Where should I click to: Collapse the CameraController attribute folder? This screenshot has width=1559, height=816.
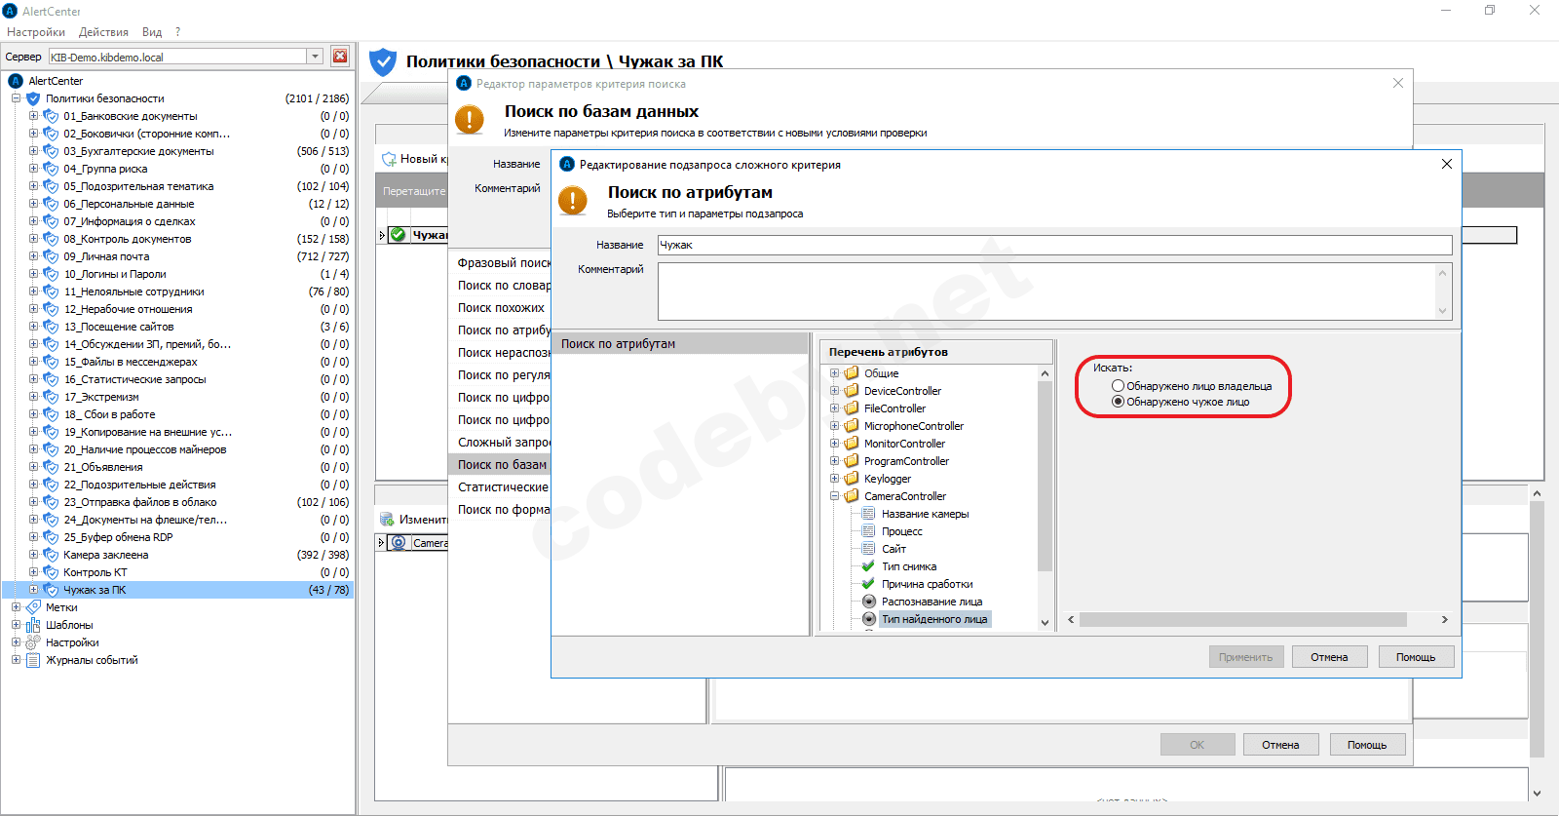click(x=834, y=496)
